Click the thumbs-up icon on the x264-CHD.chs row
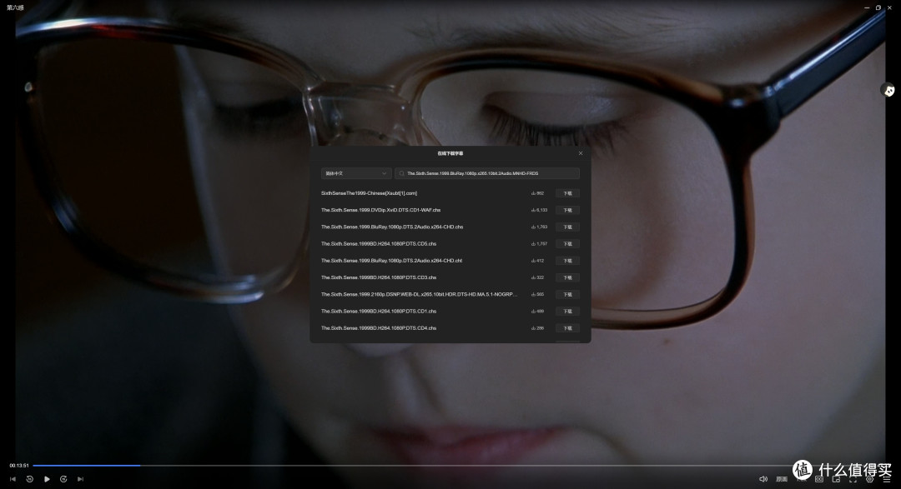The height and width of the screenshot is (489, 901). 533,227
